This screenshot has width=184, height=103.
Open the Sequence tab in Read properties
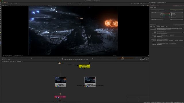click(x=158, y=27)
